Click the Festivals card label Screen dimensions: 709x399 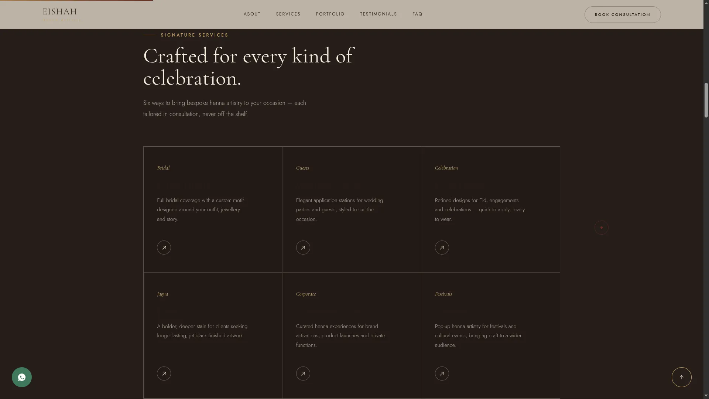point(443,294)
